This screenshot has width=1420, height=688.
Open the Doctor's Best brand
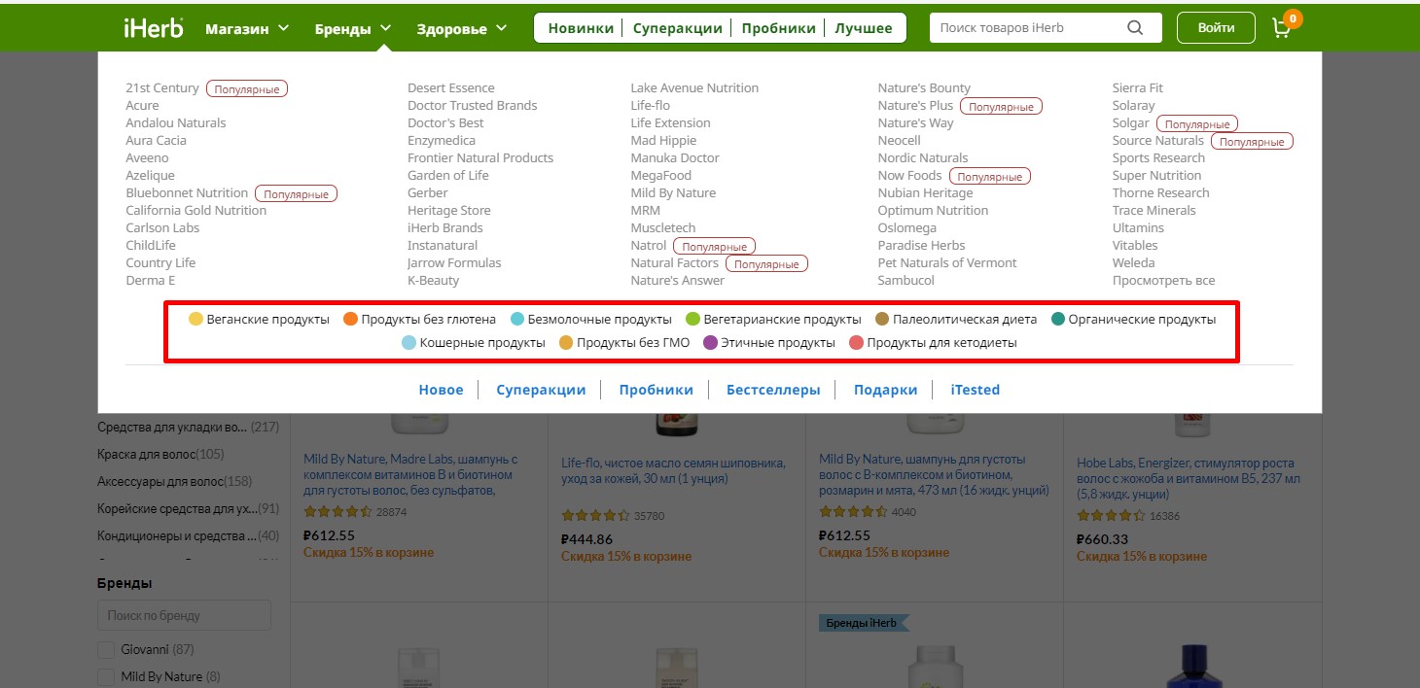(x=445, y=122)
